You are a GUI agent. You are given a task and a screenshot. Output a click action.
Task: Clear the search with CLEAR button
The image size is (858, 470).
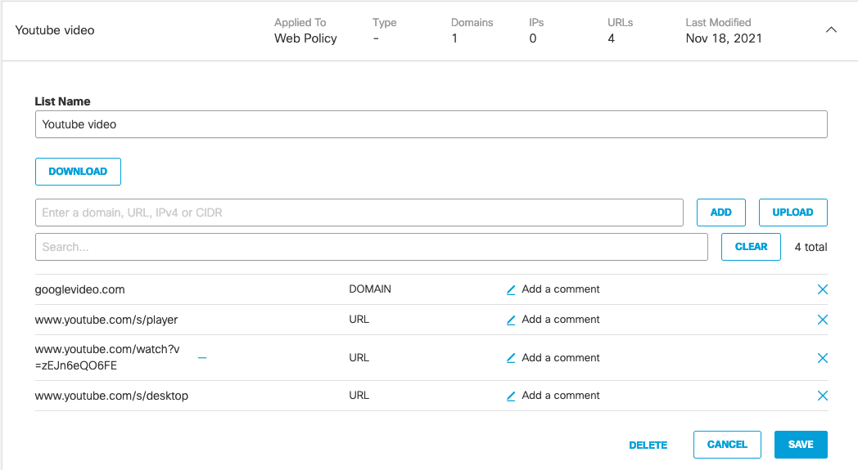(x=751, y=247)
